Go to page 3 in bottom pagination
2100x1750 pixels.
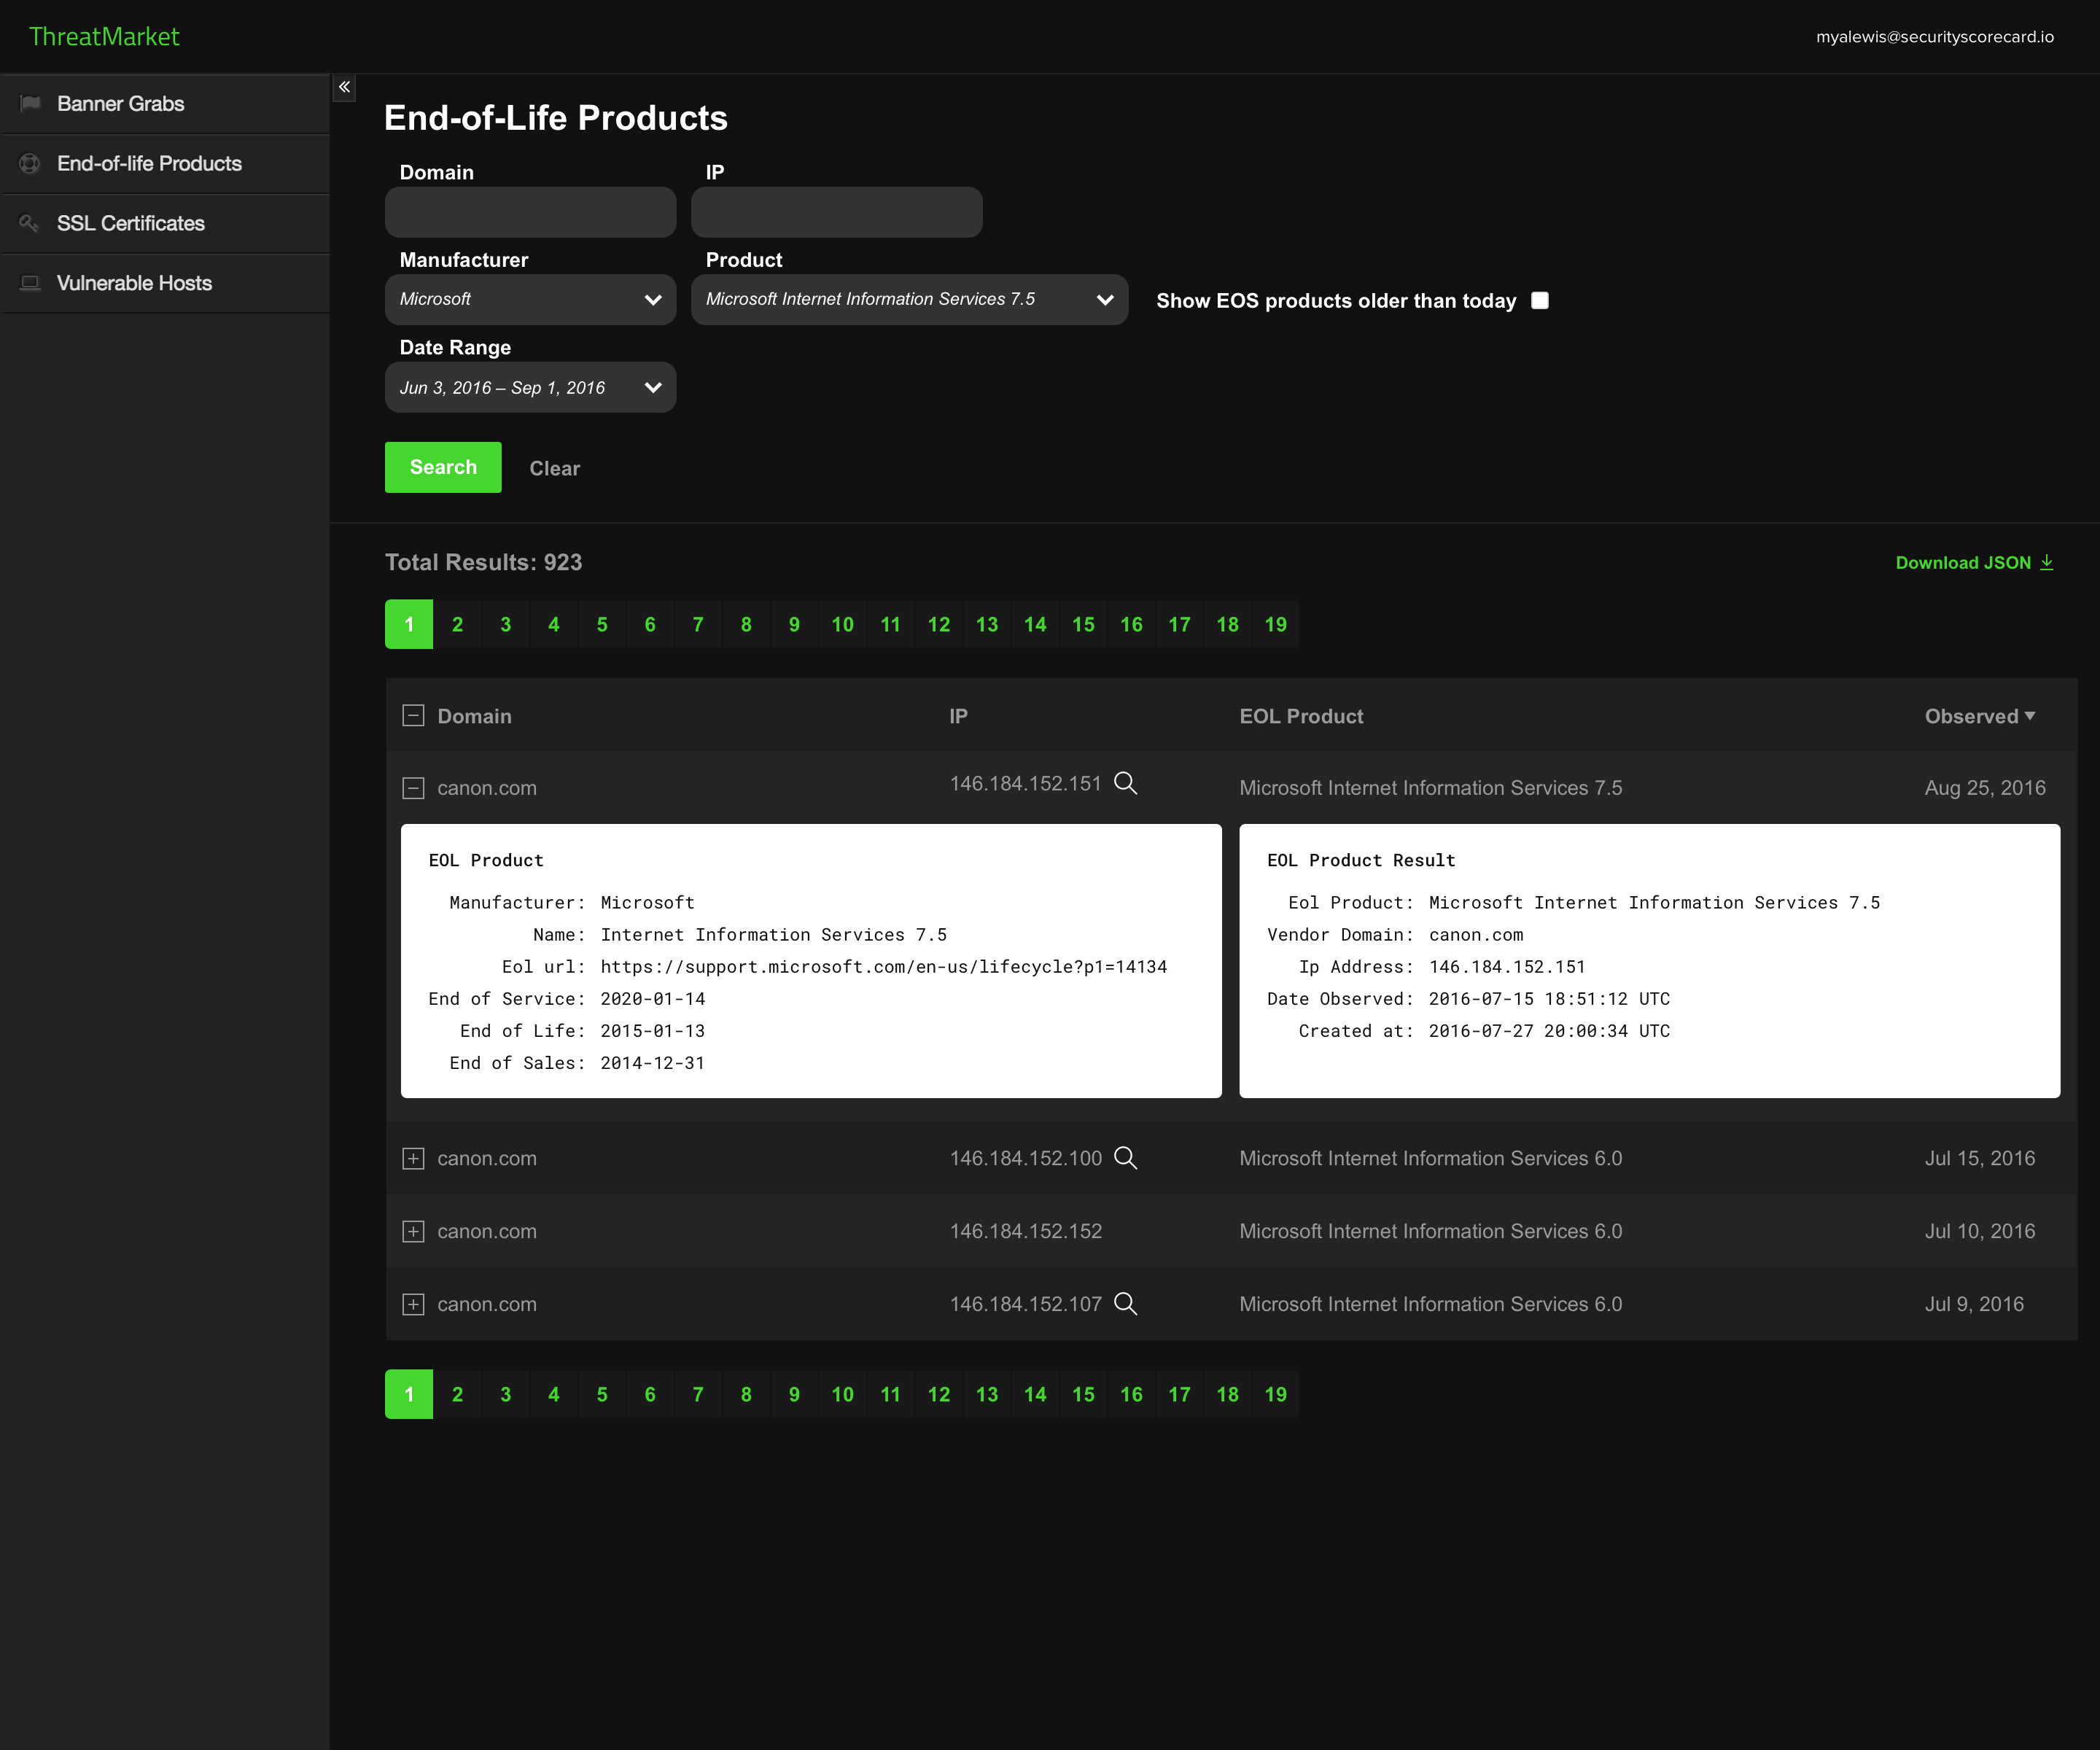pyautogui.click(x=505, y=1394)
